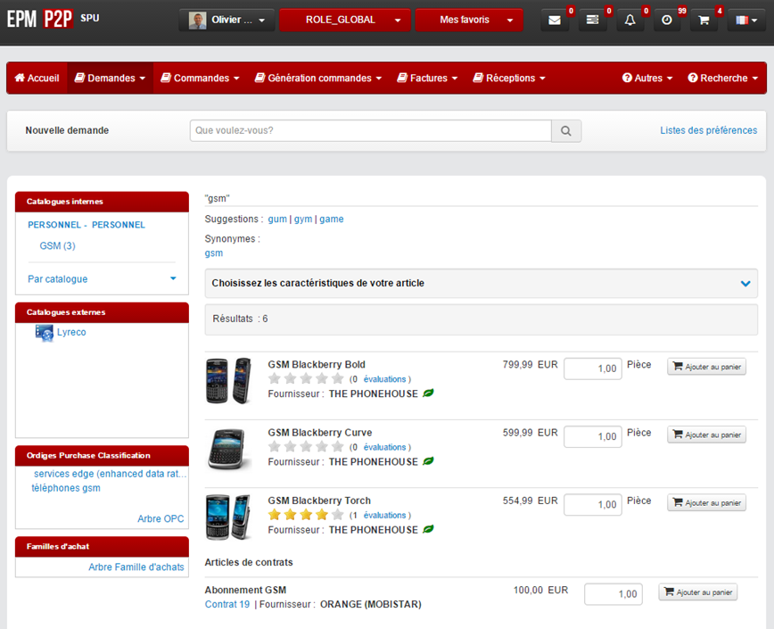
Task: Open the Autres menu
Action: tap(647, 78)
